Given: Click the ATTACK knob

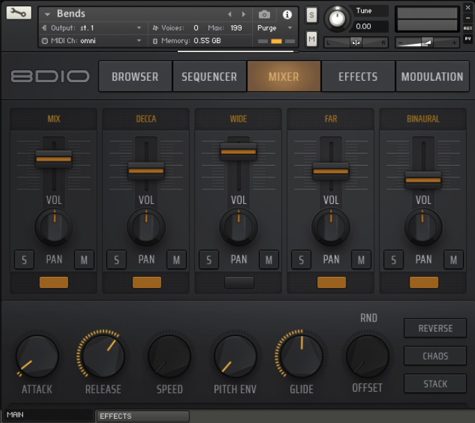Looking at the screenshot, I should point(37,356).
